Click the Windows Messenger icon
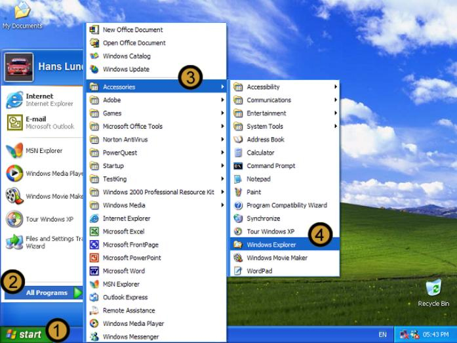Viewport: 457px width, 343px height. [94, 336]
